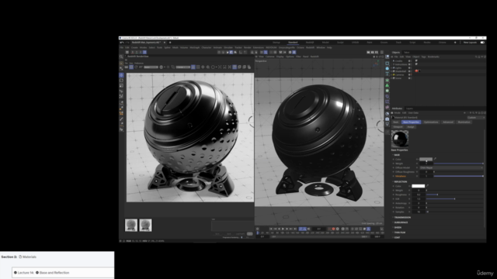Open the MoGraph menu
The width and height of the screenshot is (497, 279).
(194, 48)
